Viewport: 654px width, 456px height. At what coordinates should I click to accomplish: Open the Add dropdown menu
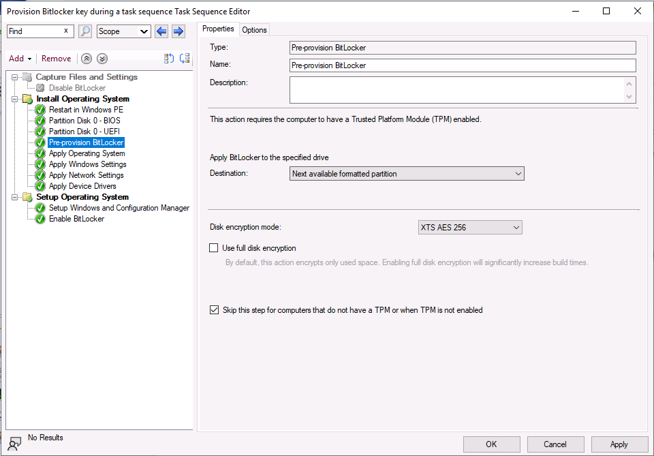pos(20,59)
